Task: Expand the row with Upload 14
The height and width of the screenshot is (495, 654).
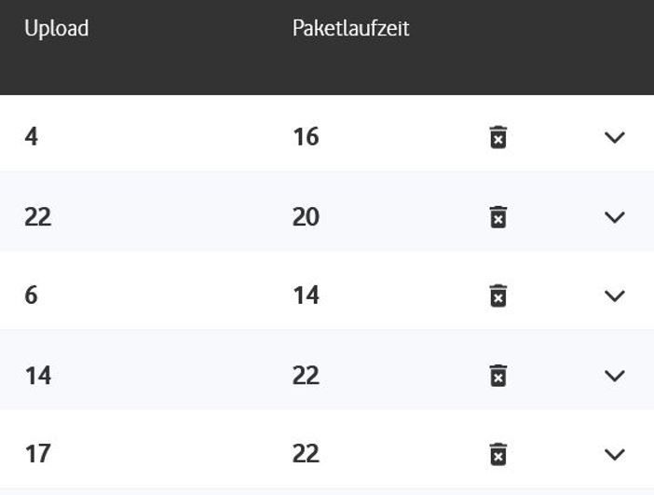Action: click(614, 376)
